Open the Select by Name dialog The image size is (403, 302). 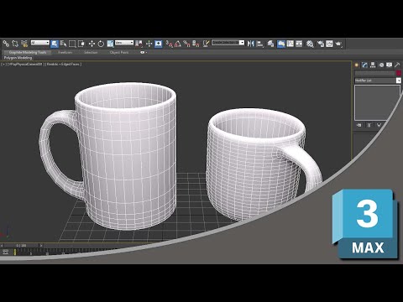pyautogui.click(x=63, y=44)
